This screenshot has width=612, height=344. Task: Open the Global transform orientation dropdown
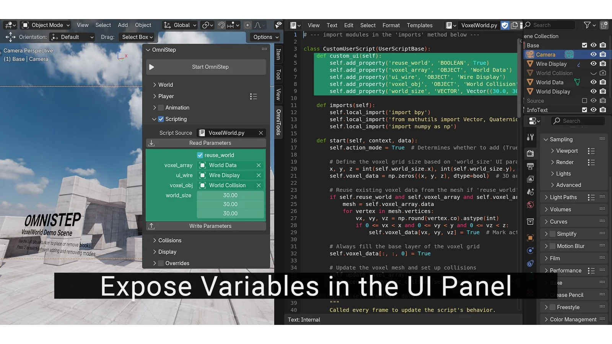pos(180,25)
